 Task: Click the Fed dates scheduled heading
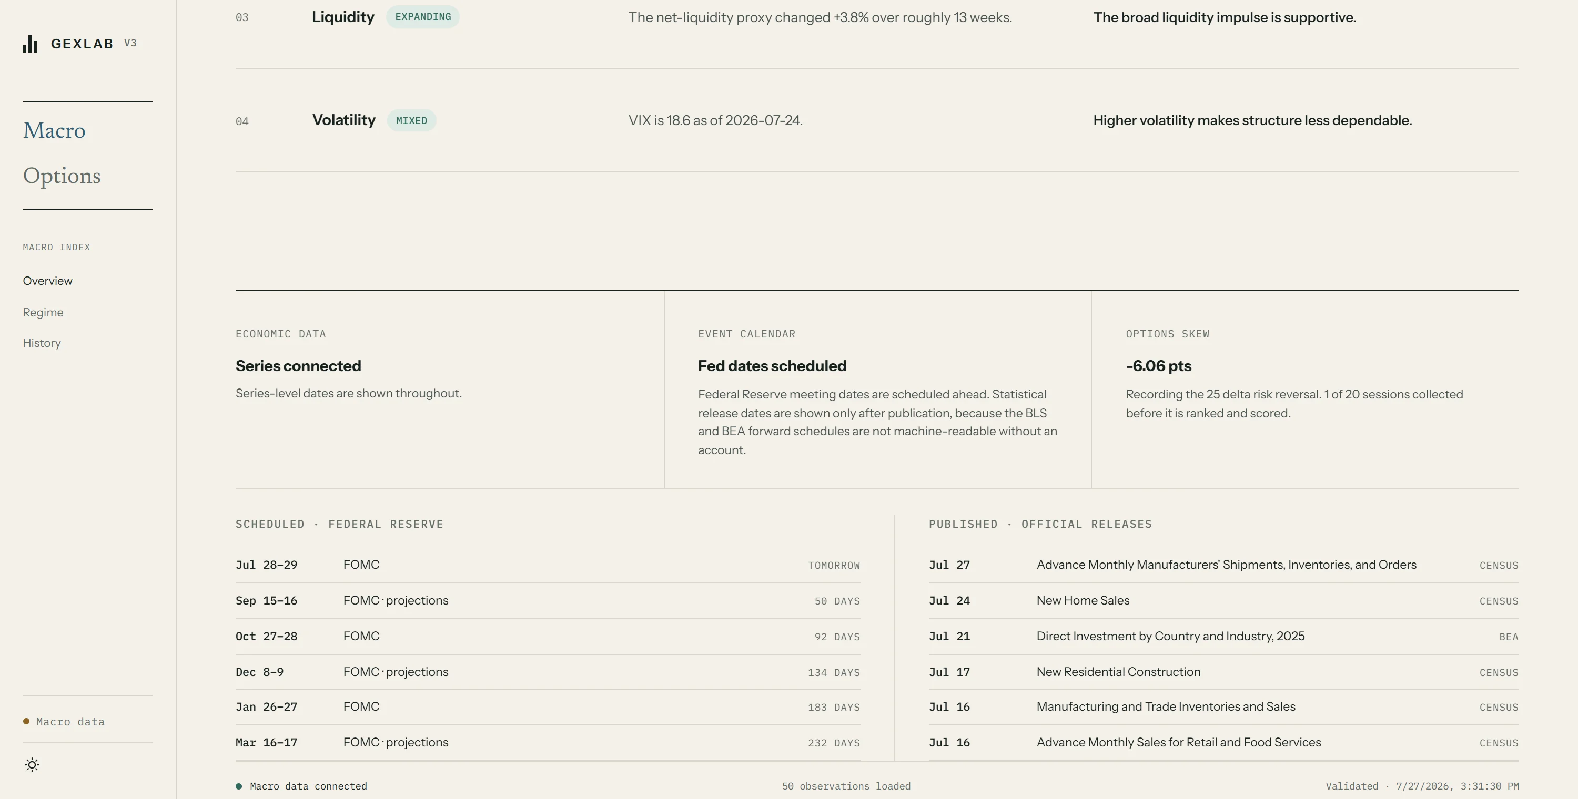tap(772, 365)
